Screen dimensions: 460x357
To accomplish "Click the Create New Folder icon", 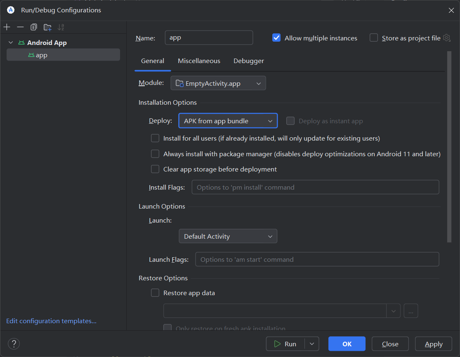I will tap(47, 27).
